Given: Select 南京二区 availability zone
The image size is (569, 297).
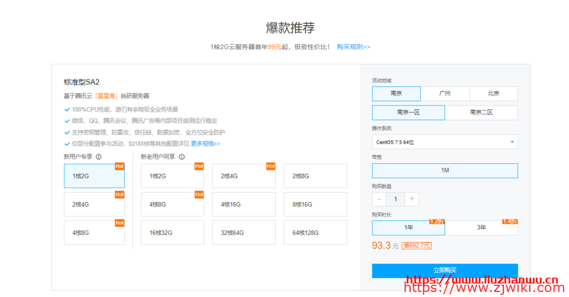Looking at the screenshot, I should point(482,113).
